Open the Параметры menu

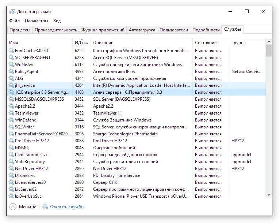(37, 21)
